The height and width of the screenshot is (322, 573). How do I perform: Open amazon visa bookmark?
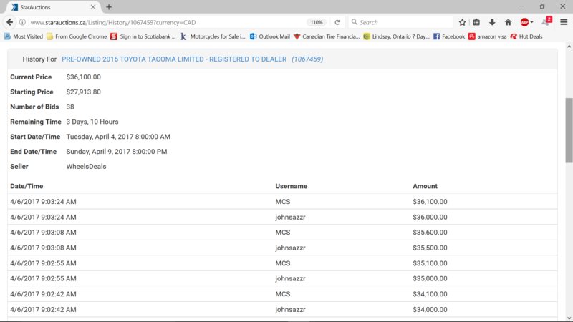[488, 36]
